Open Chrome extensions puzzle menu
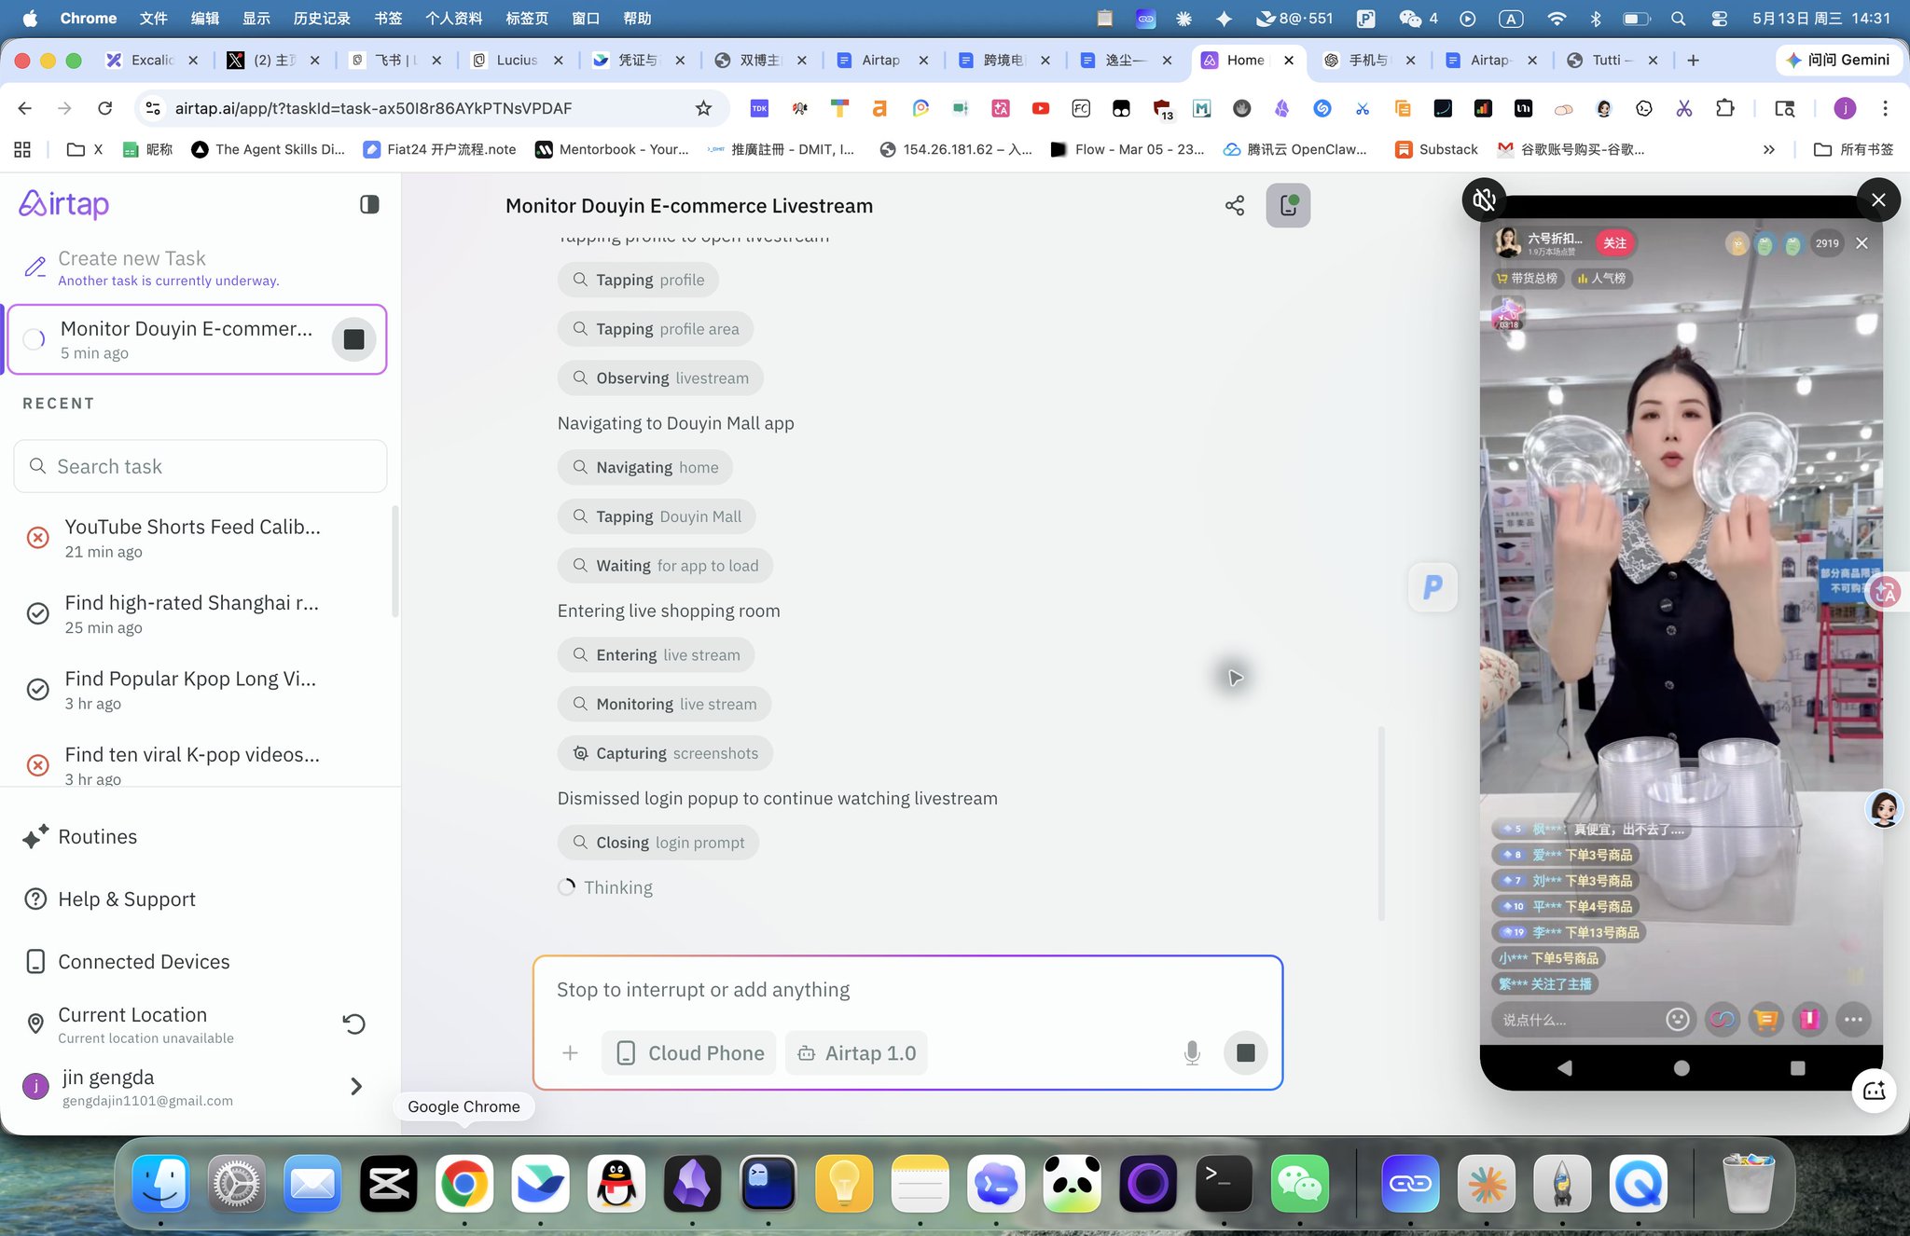 pyautogui.click(x=1724, y=108)
